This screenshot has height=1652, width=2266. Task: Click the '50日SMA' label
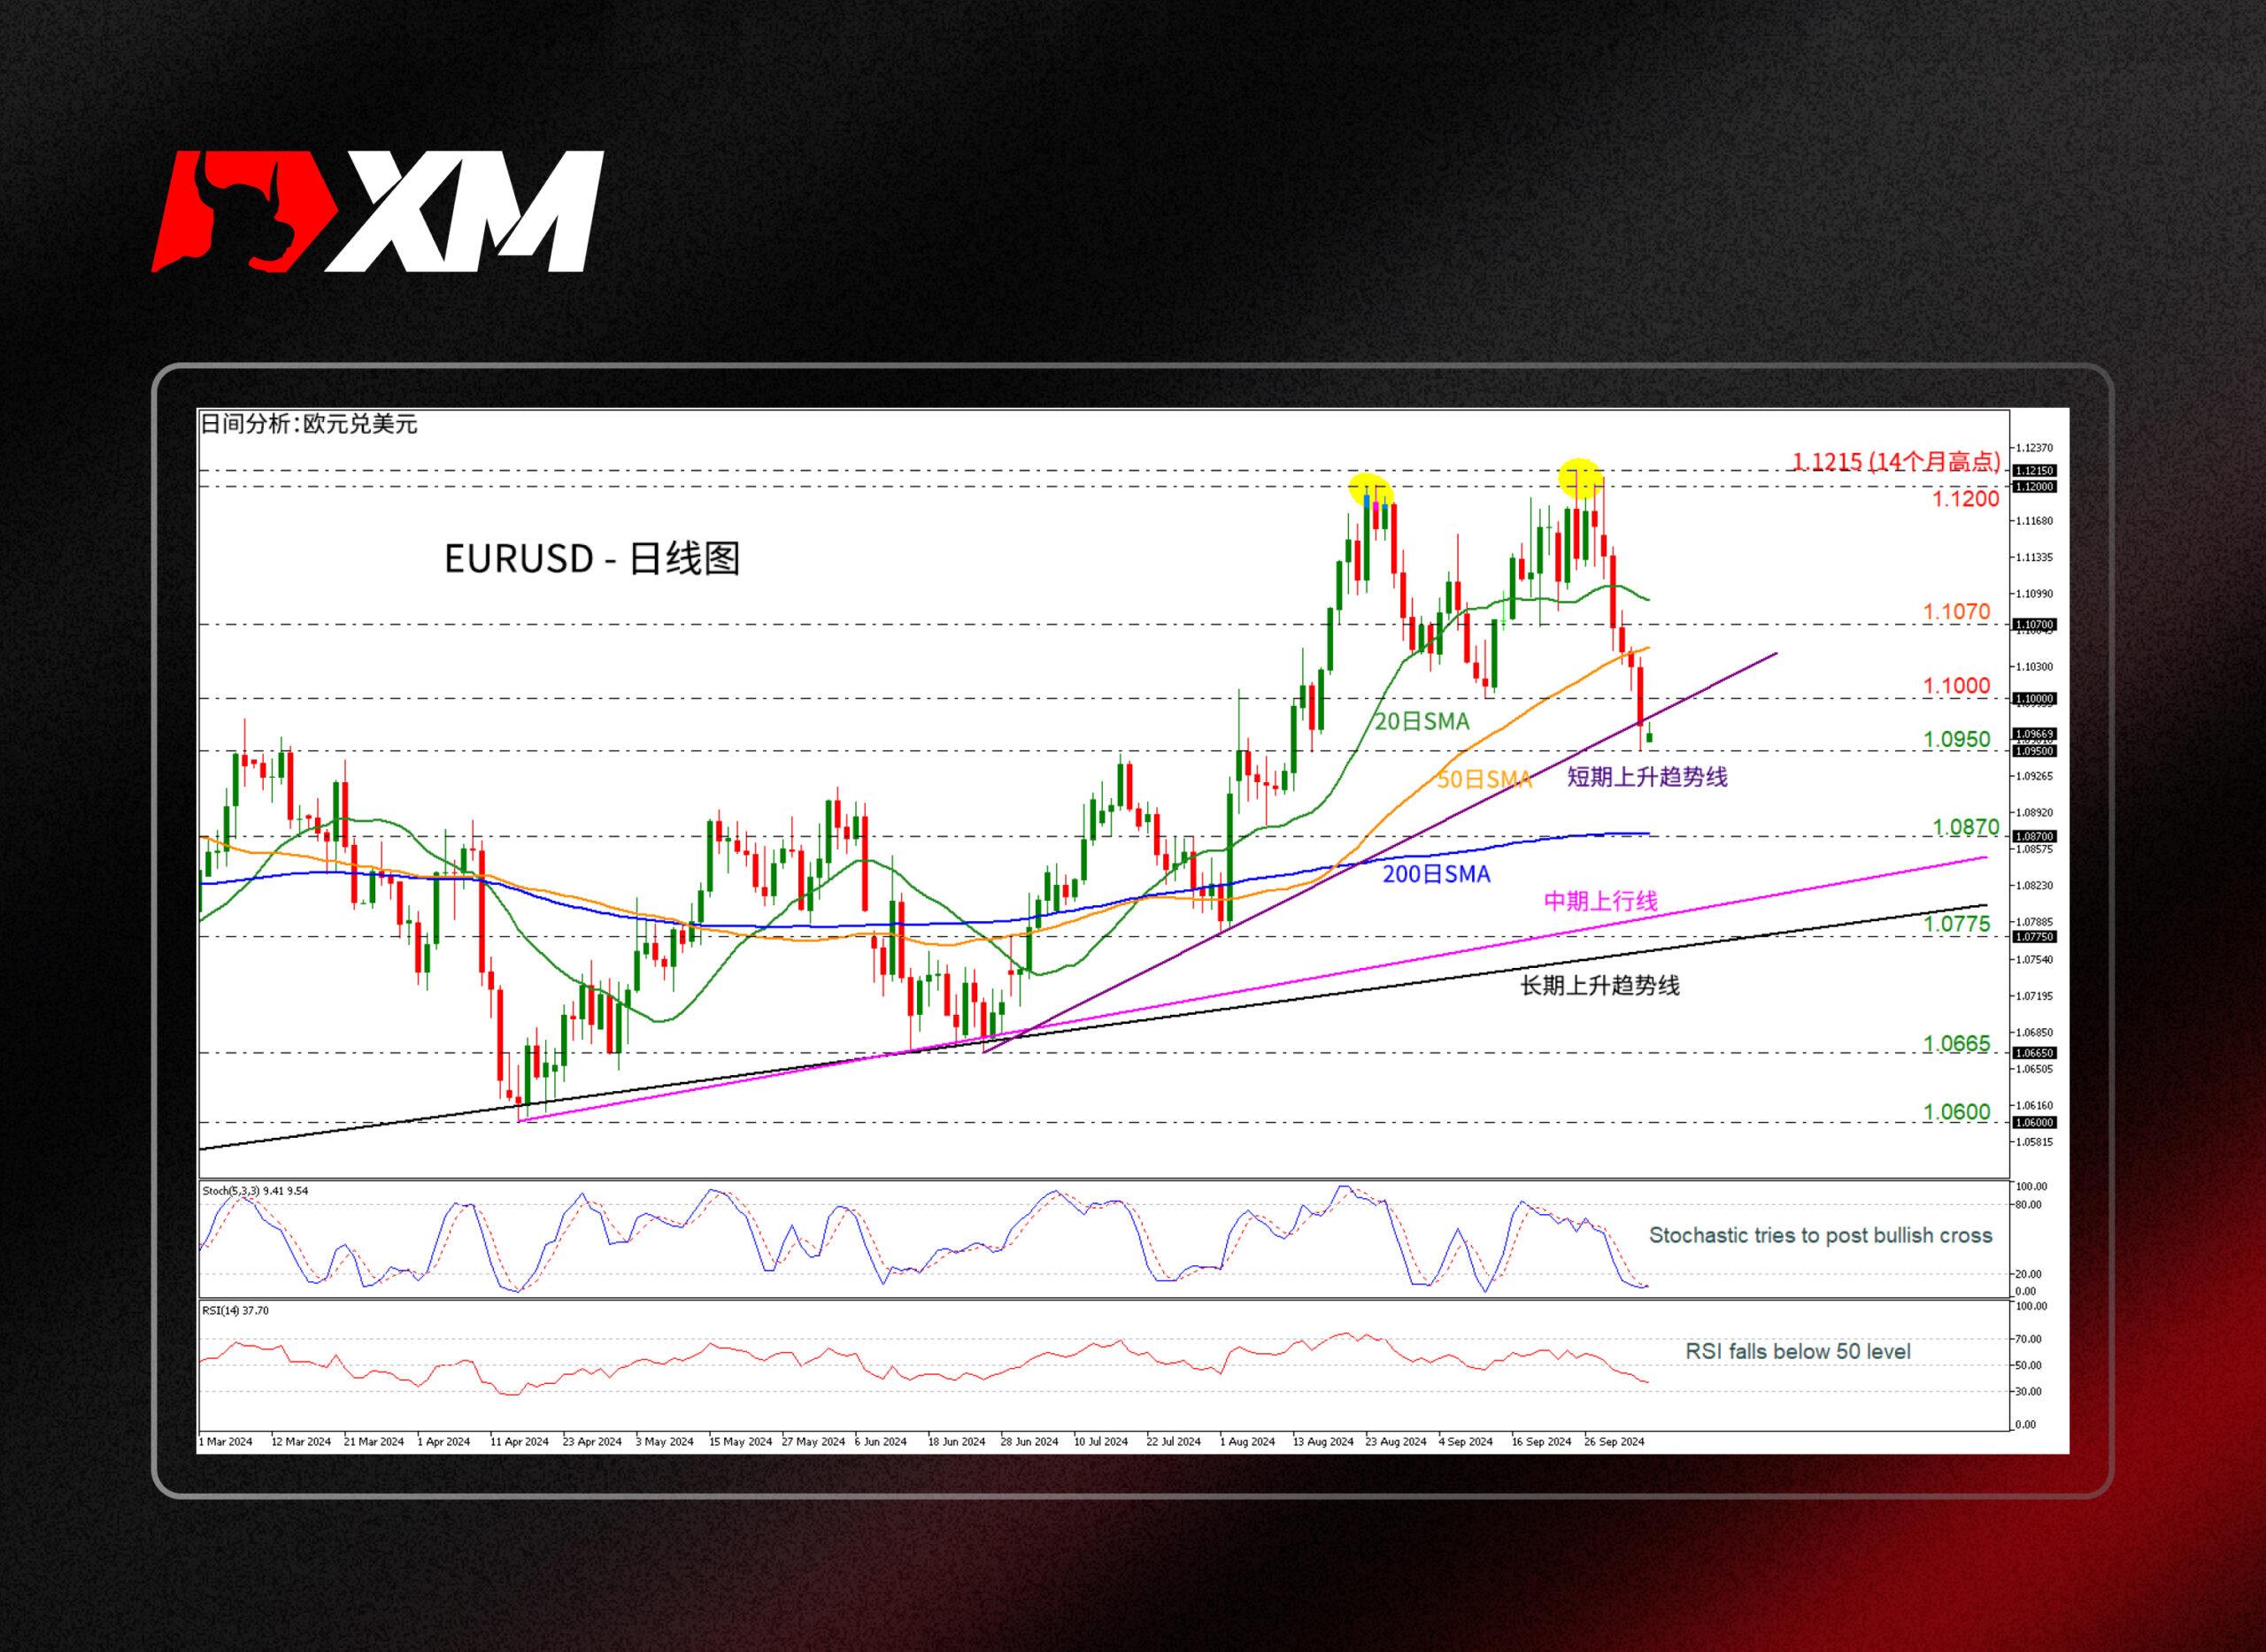click(1484, 779)
